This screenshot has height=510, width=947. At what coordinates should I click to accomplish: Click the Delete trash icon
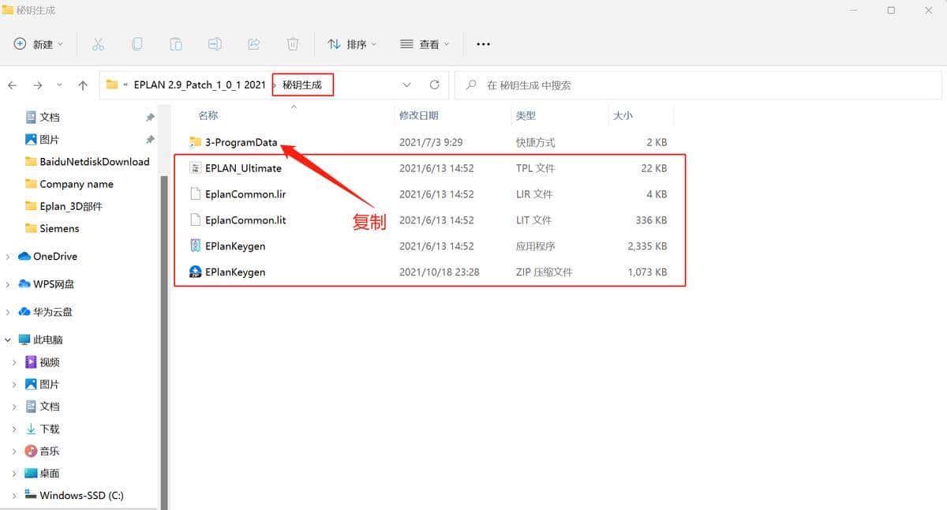coord(293,44)
